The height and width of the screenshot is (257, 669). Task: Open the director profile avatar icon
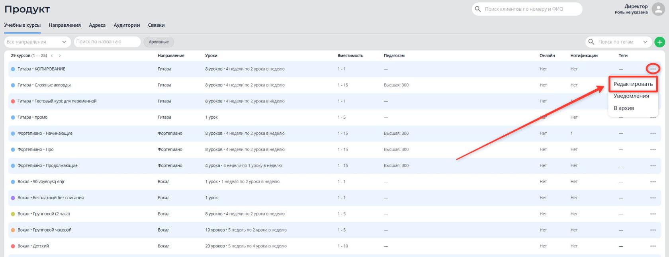(x=658, y=9)
